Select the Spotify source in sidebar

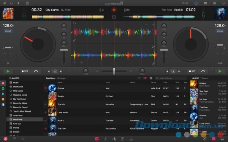click(3, 89)
